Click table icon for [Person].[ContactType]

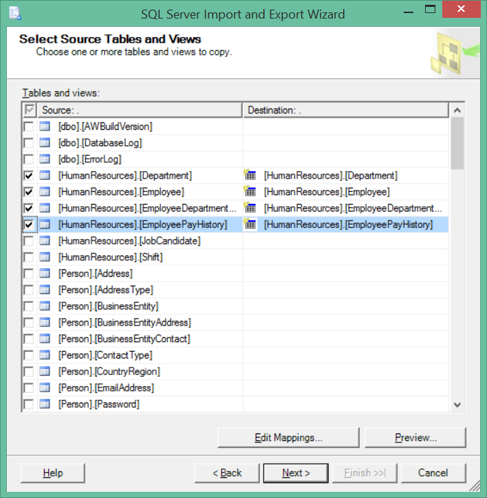tap(45, 355)
